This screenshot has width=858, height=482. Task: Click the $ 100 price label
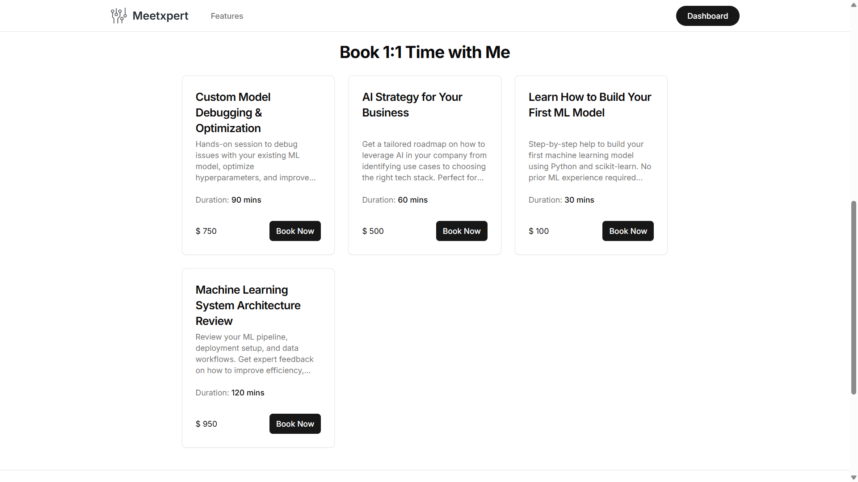[539, 231]
